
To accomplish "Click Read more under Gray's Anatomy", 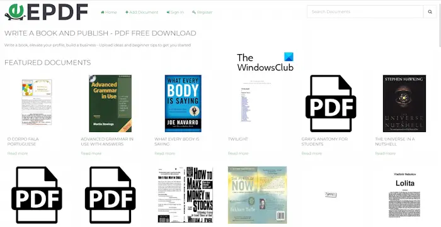I will tap(312, 153).
